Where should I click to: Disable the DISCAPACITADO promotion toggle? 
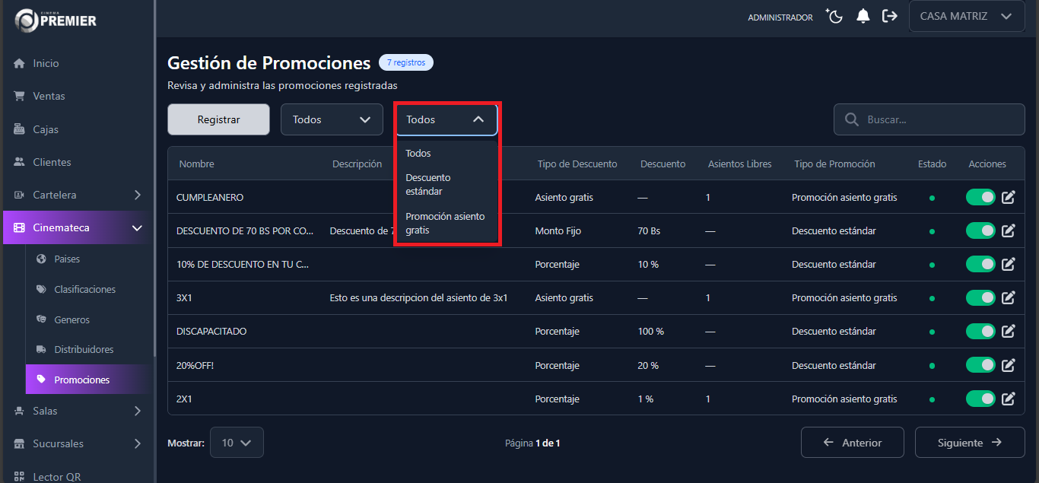point(980,331)
